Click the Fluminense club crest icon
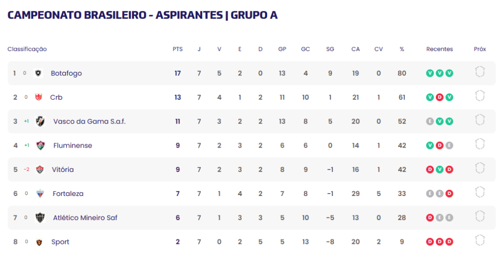The height and width of the screenshot is (261, 502). click(40, 146)
